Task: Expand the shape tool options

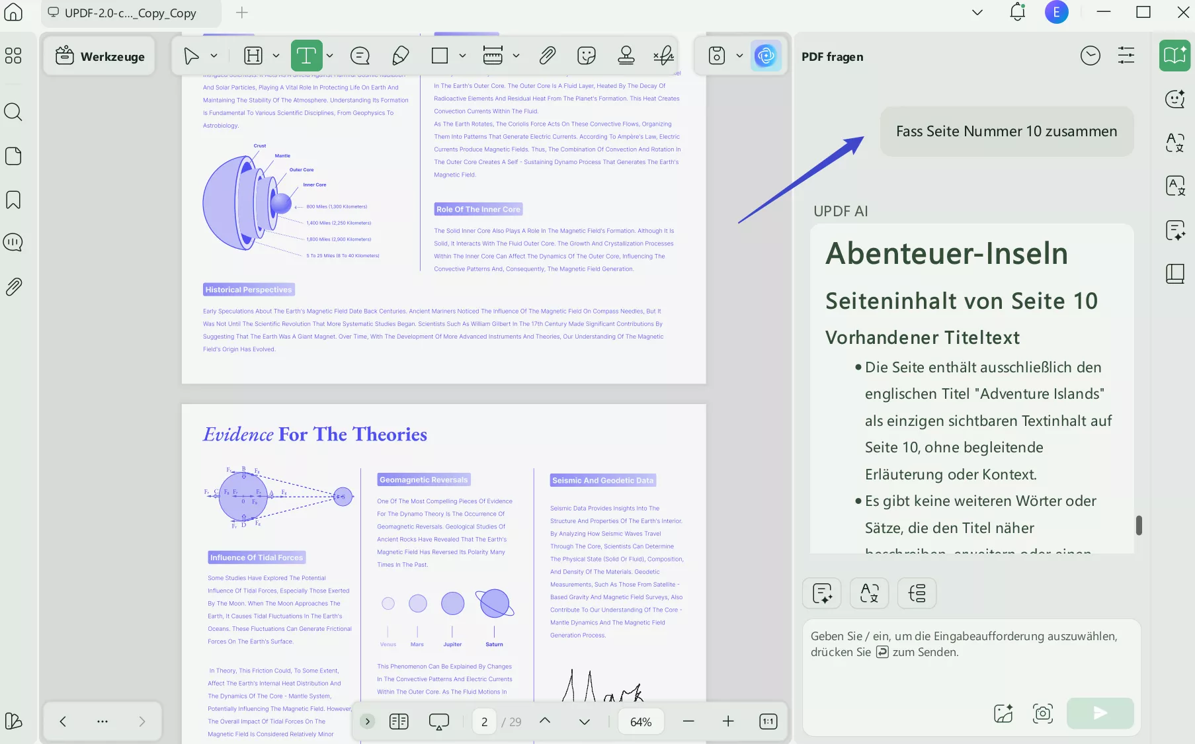Action: (x=462, y=56)
